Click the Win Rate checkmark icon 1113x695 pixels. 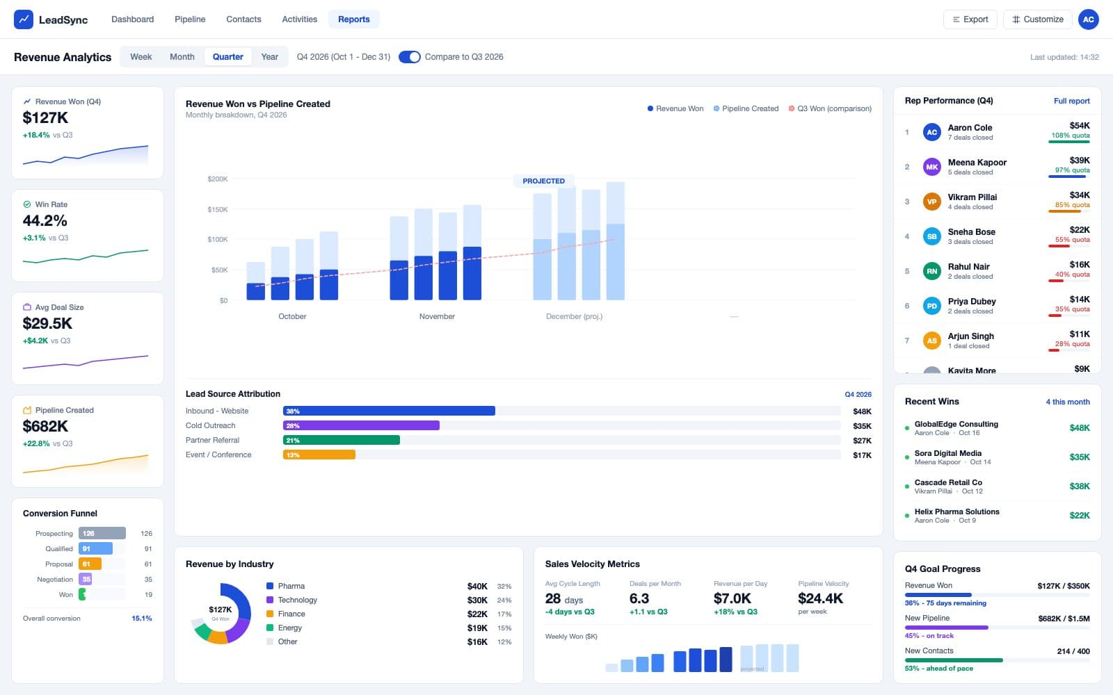[27, 204]
